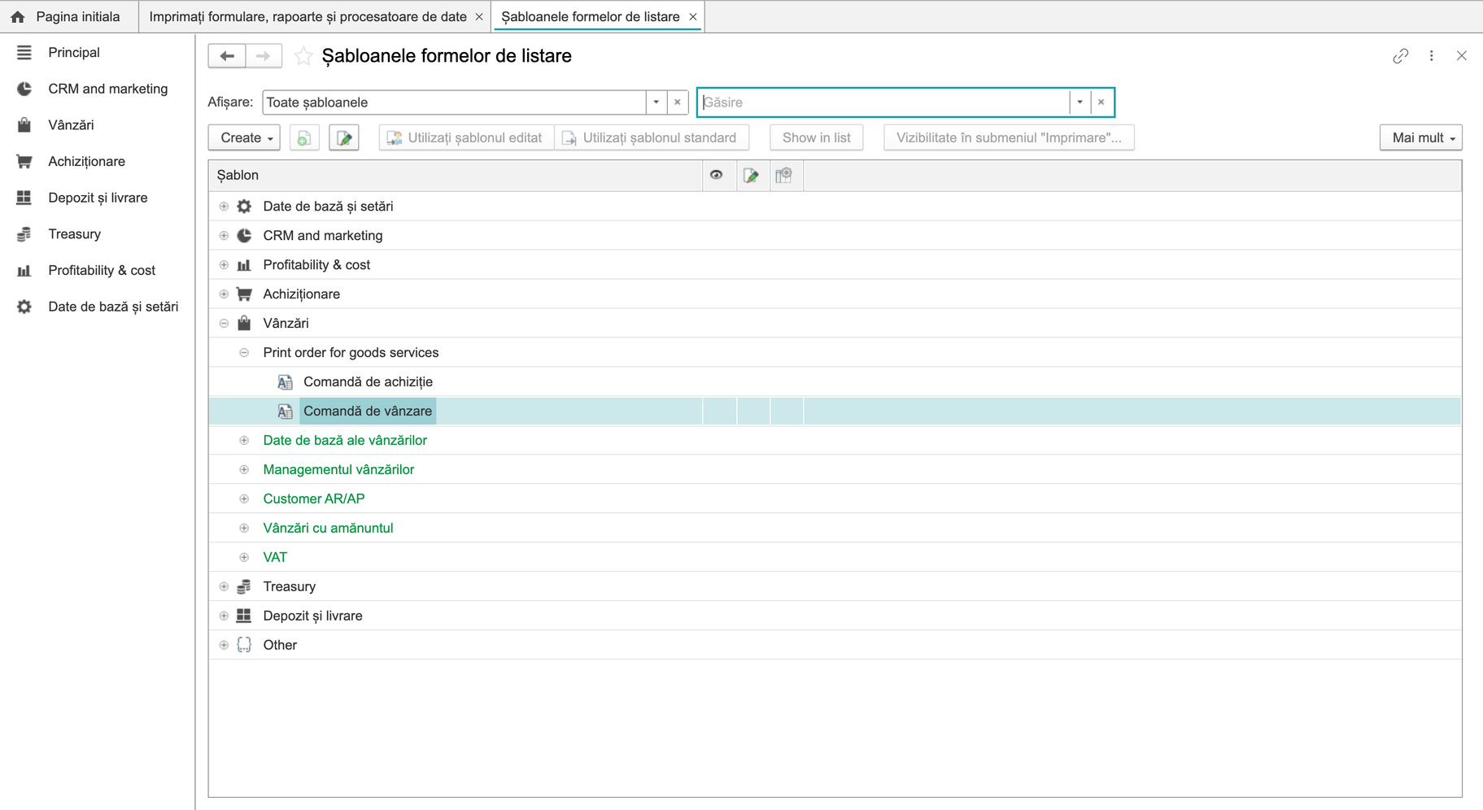
Task: Open the Găsire search history dropdown
Action: (x=1080, y=102)
